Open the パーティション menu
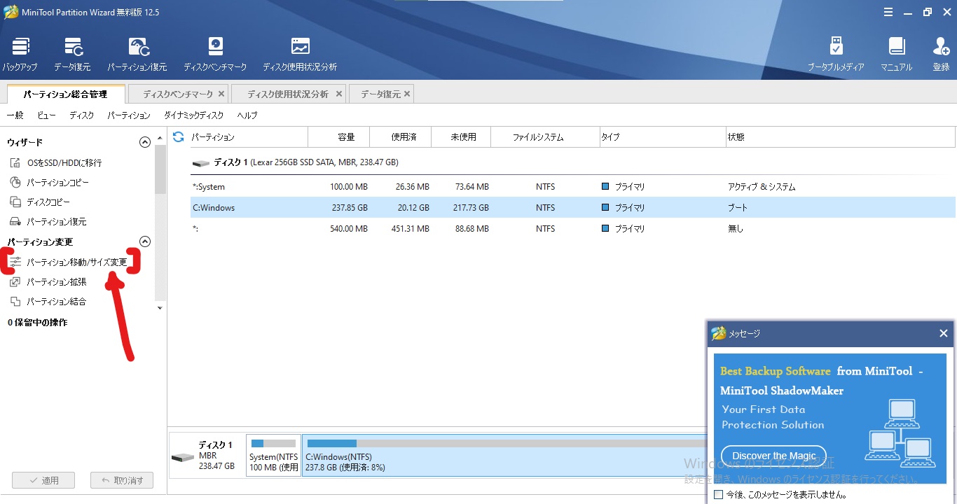957x504 pixels. 129,115
